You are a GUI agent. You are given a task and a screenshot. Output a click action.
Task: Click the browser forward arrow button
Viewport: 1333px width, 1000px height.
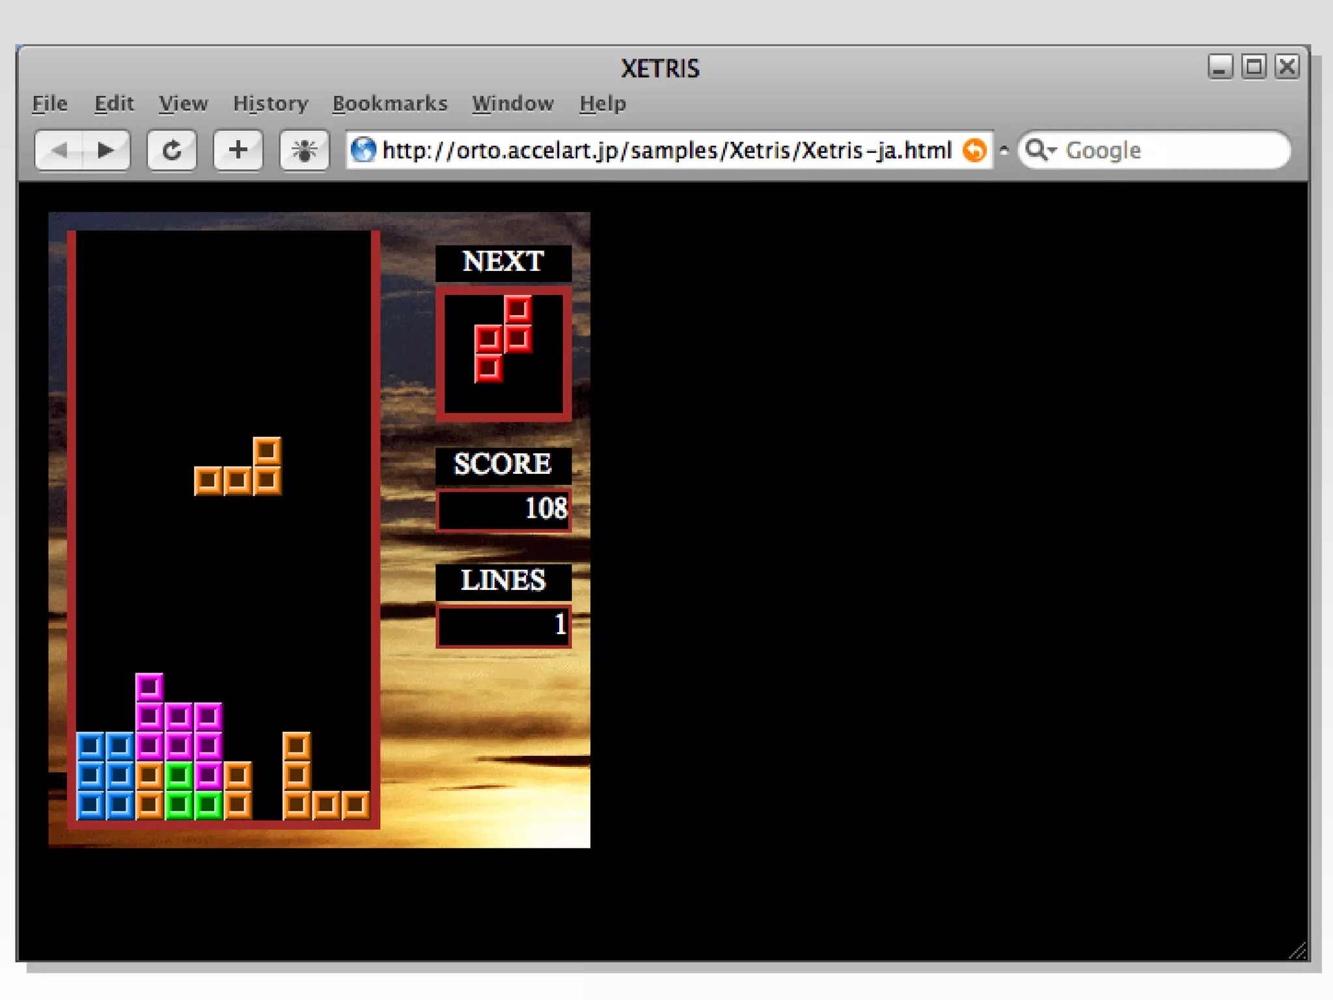[106, 151]
